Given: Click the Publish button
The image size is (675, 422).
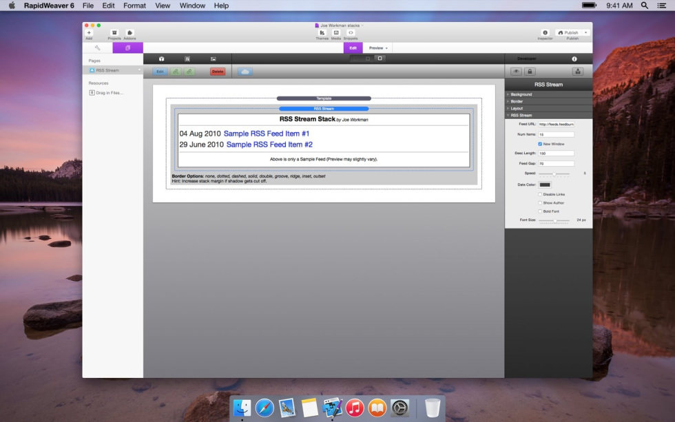Looking at the screenshot, I should click(x=568, y=32).
